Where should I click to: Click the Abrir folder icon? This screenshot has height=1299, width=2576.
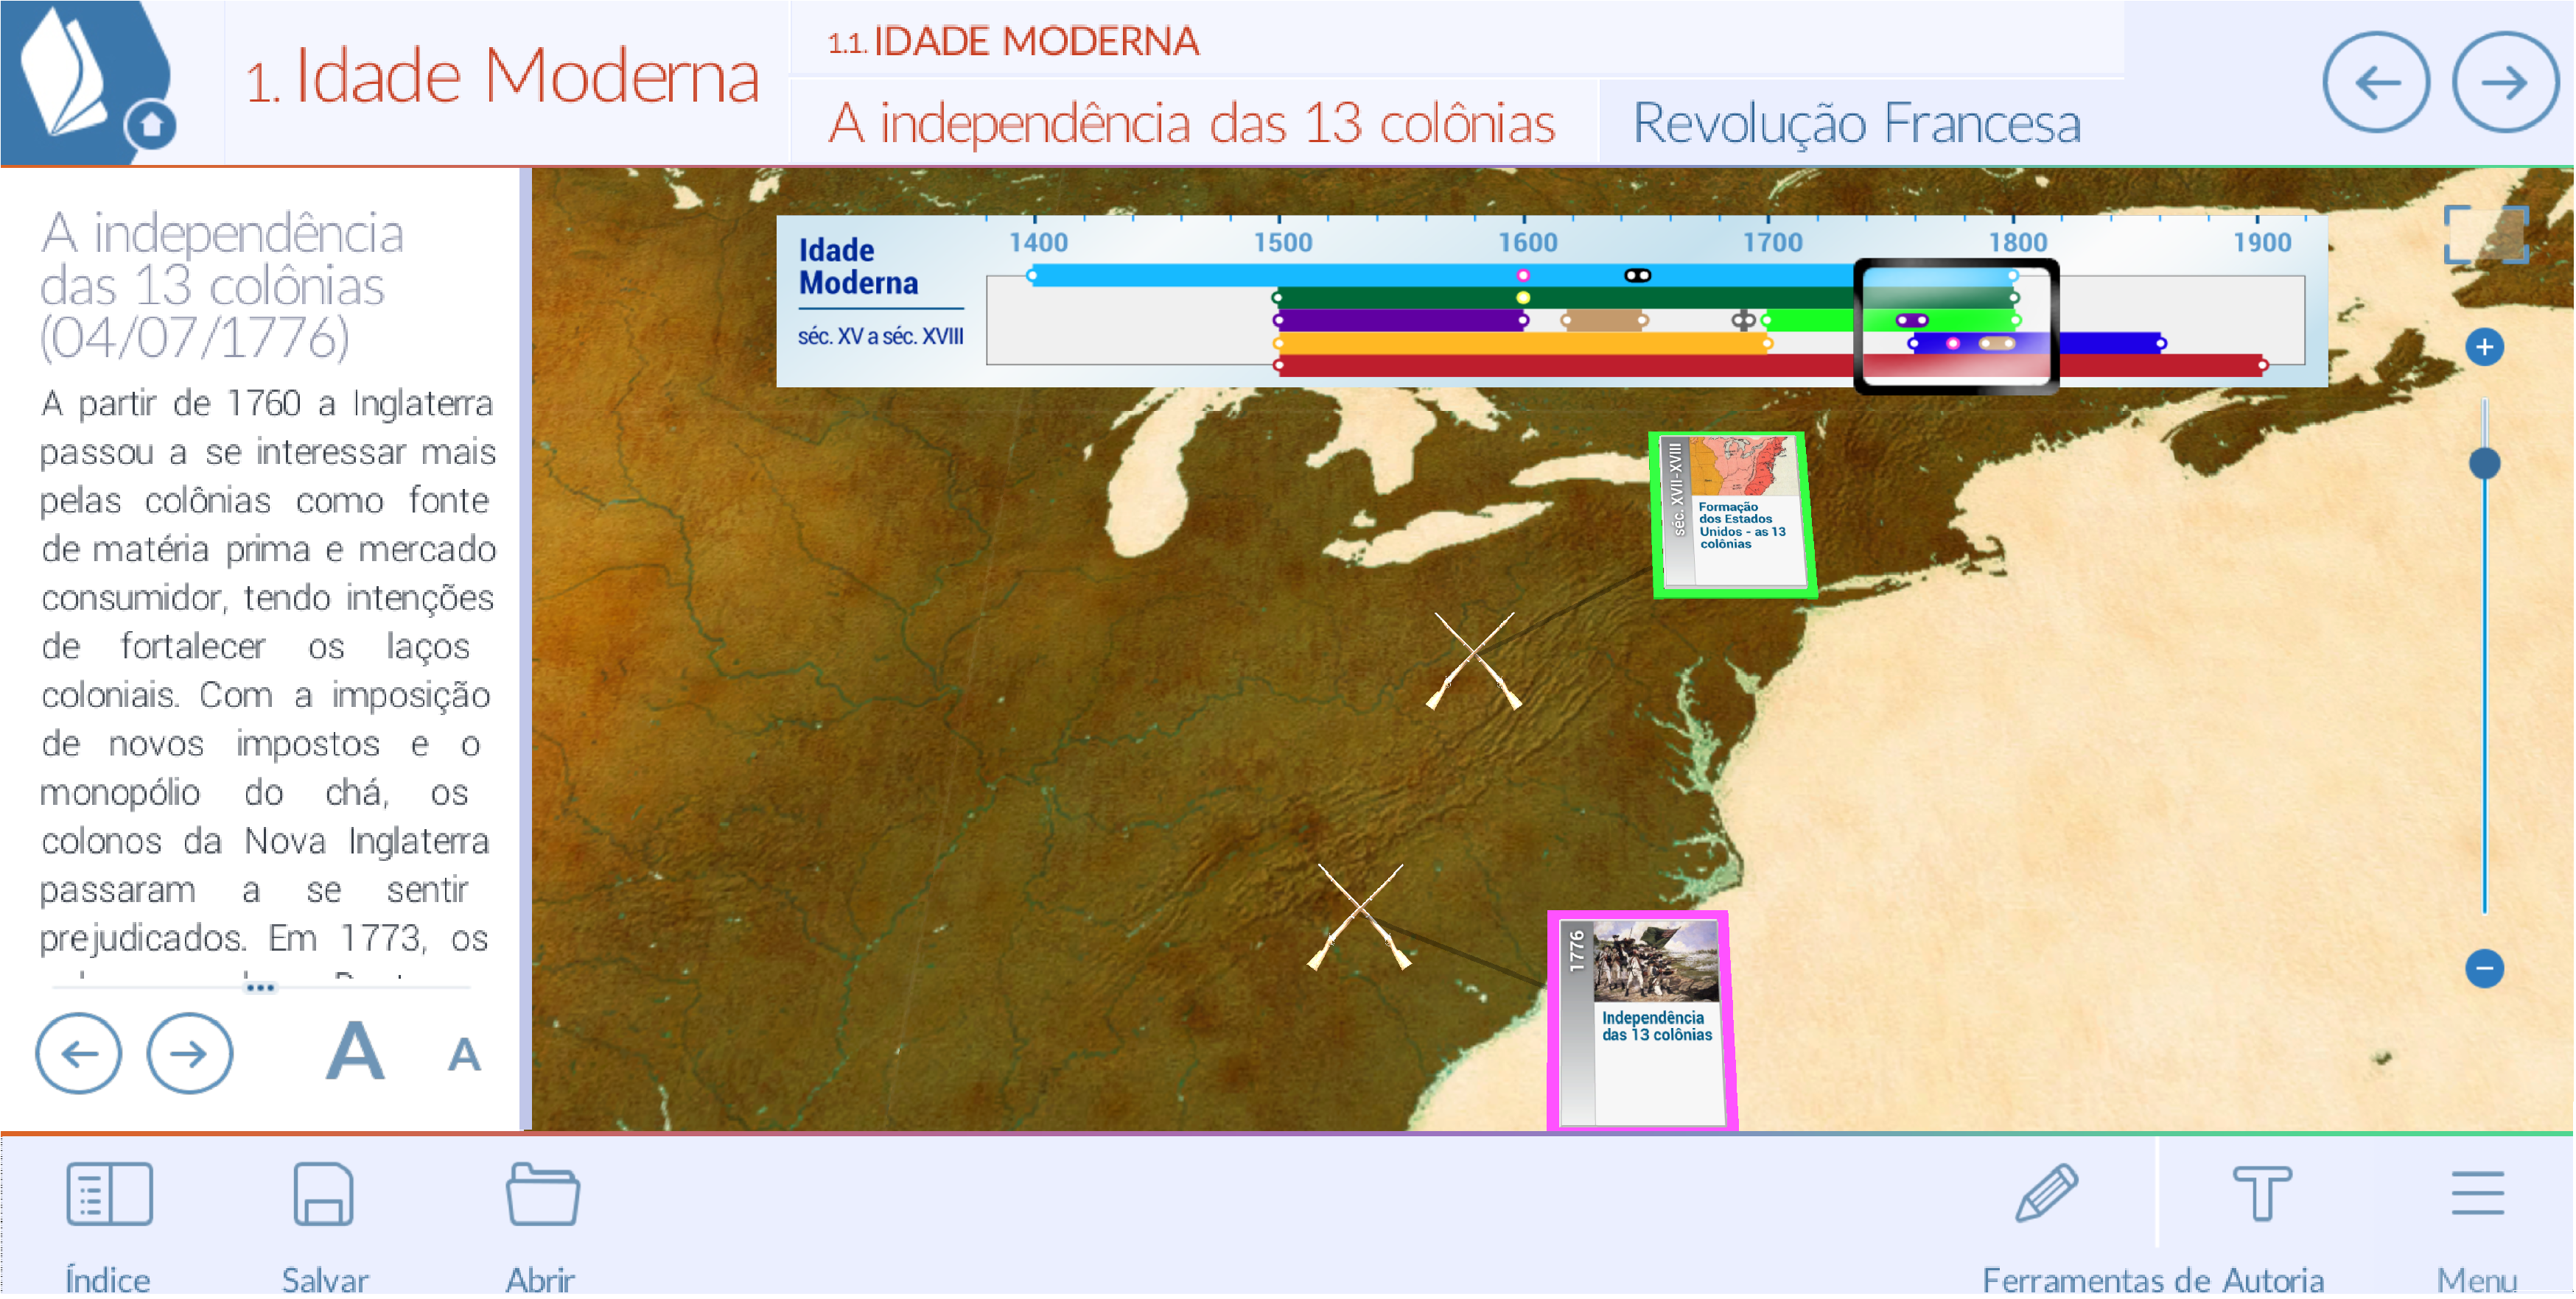click(x=542, y=1196)
